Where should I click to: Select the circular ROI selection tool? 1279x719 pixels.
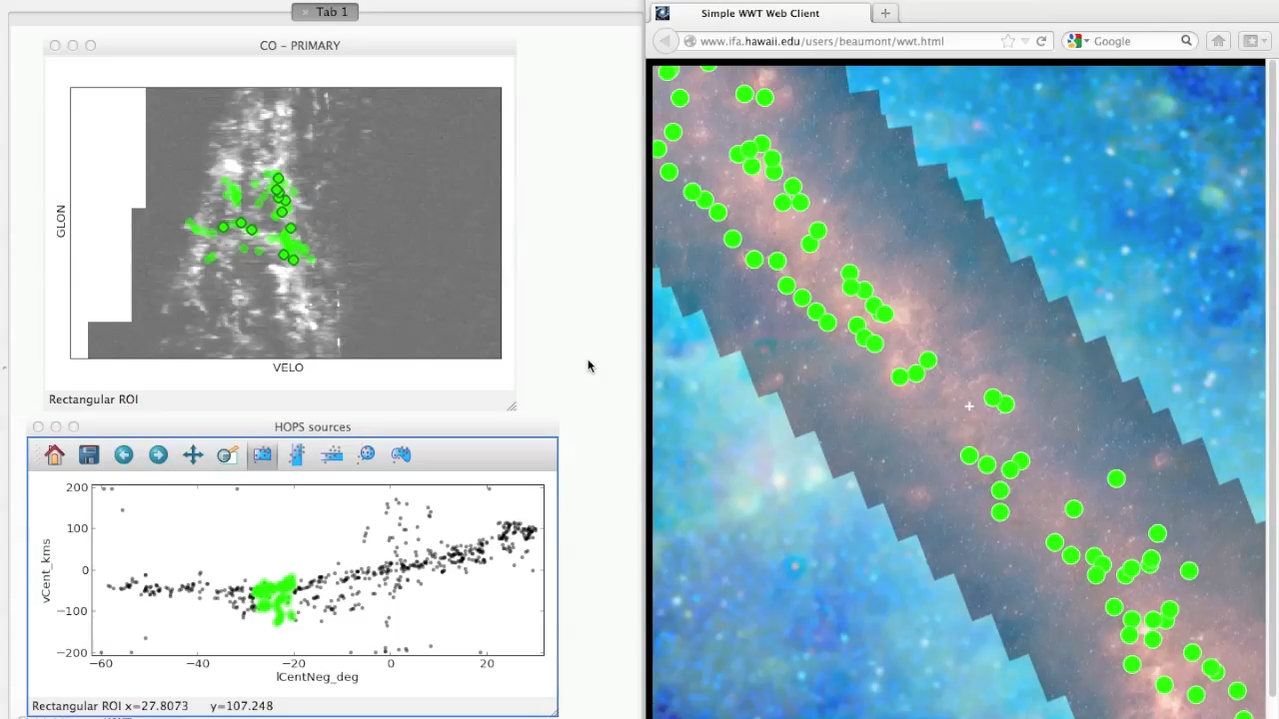367,455
